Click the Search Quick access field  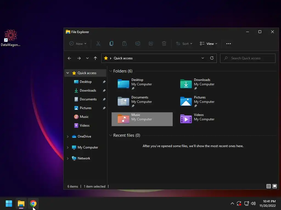coord(248,58)
